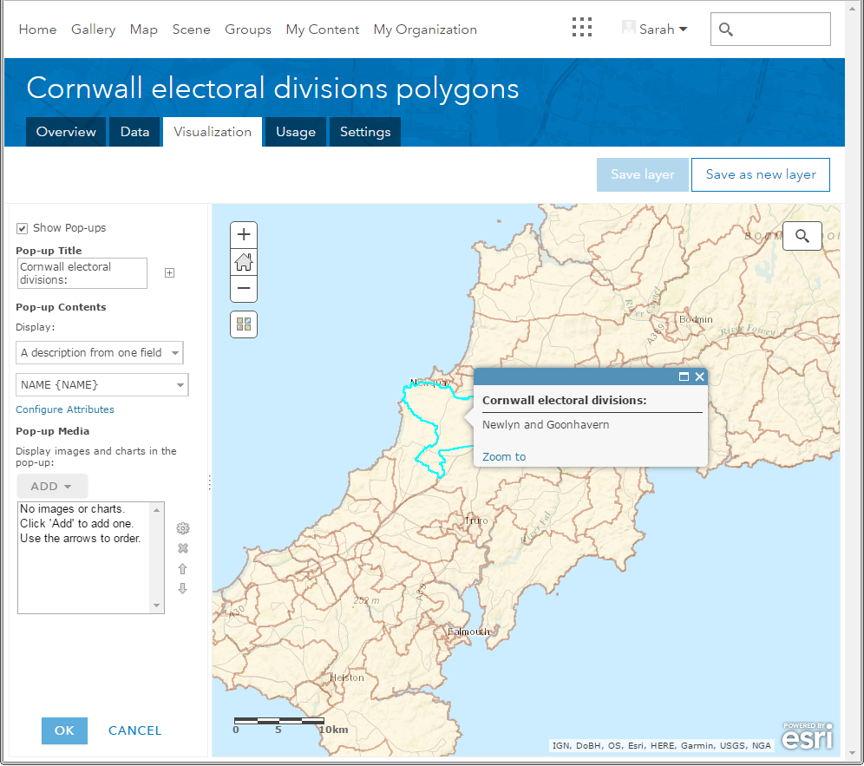
Task: Open the NAME {NAME} field dropdown
Action: [x=102, y=384]
